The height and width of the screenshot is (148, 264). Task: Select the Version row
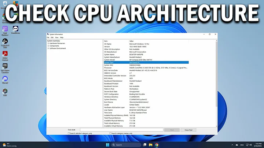click(146, 47)
